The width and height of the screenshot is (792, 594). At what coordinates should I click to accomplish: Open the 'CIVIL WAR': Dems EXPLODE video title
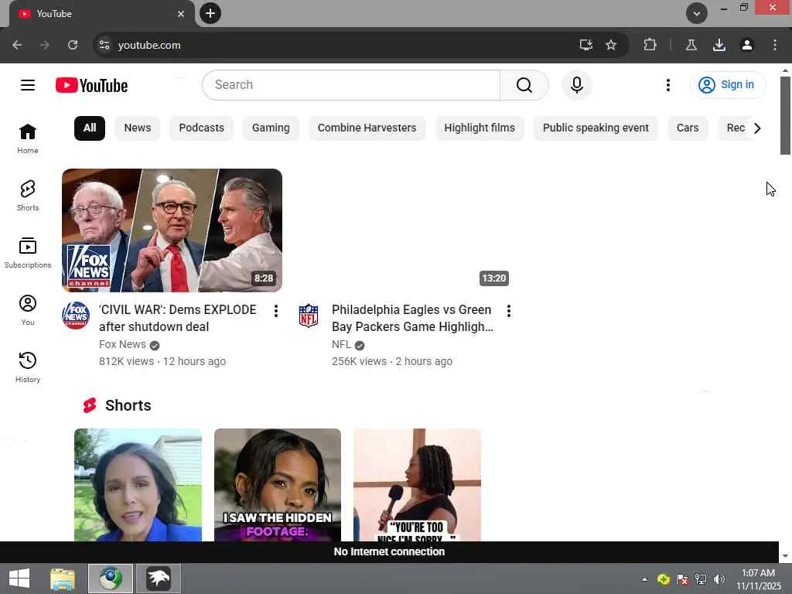[x=178, y=318]
